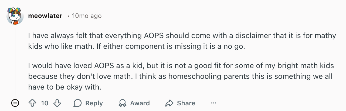Open the meowlater username profile link

[45, 16]
